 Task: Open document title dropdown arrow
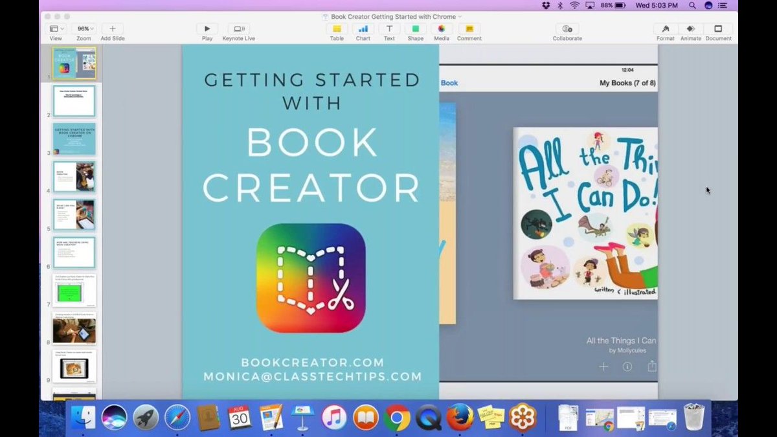coord(460,16)
